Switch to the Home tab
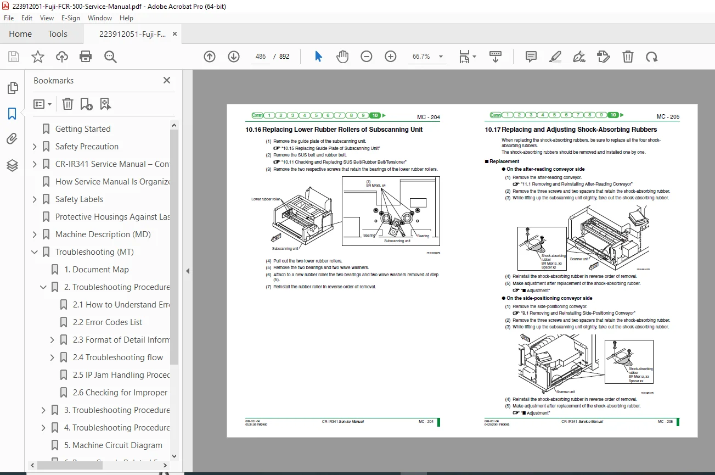Screen dimensions: 715x475 [20, 34]
